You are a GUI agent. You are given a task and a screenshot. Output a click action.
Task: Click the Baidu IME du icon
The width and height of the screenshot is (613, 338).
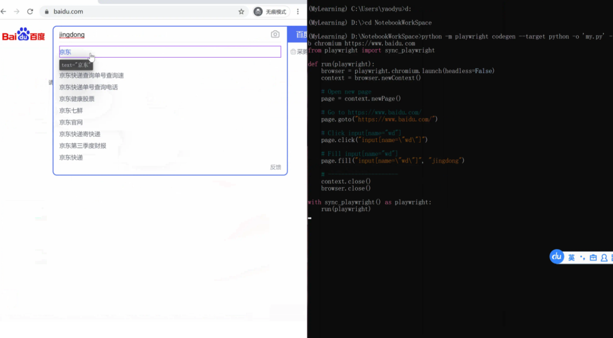pos(557,257)
